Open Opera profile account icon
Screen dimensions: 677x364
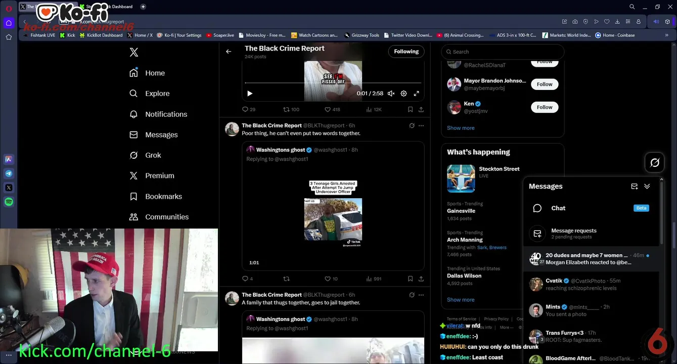tap(639, 22)
